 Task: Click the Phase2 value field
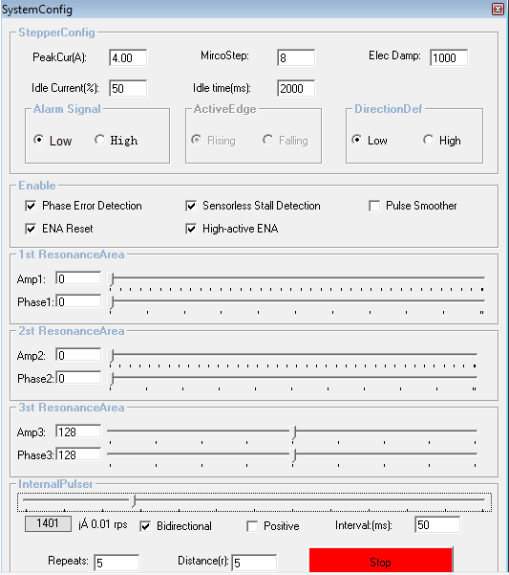[x=78, y=378]
